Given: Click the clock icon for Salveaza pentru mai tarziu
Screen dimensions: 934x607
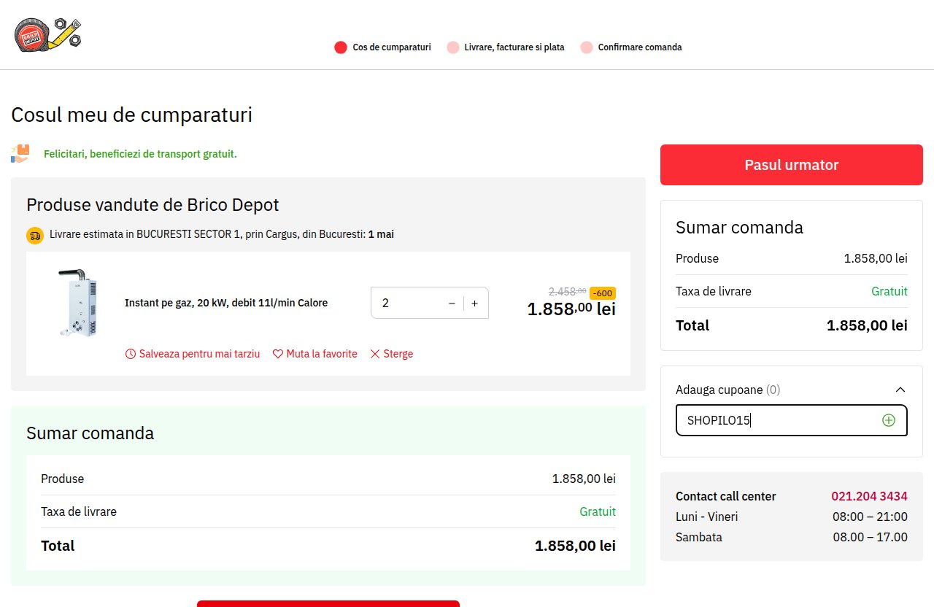Looking at the screenshot, I should click(131, 354).
